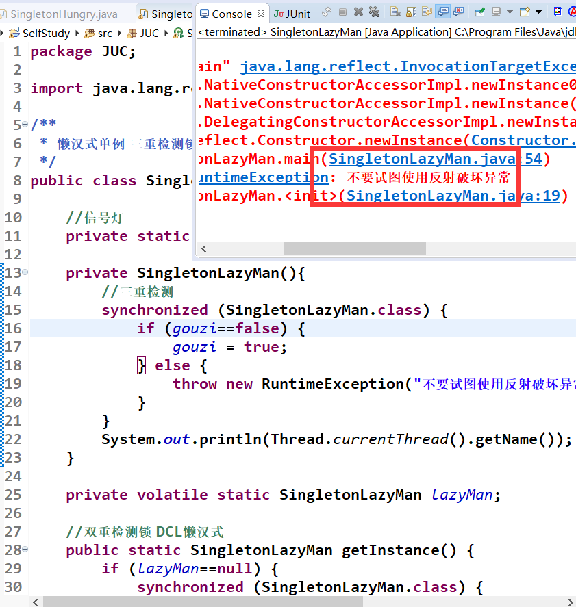The image size is (576, 607).
Task: Click the editor scroll-left arrow at bottom
Action: 36,602
